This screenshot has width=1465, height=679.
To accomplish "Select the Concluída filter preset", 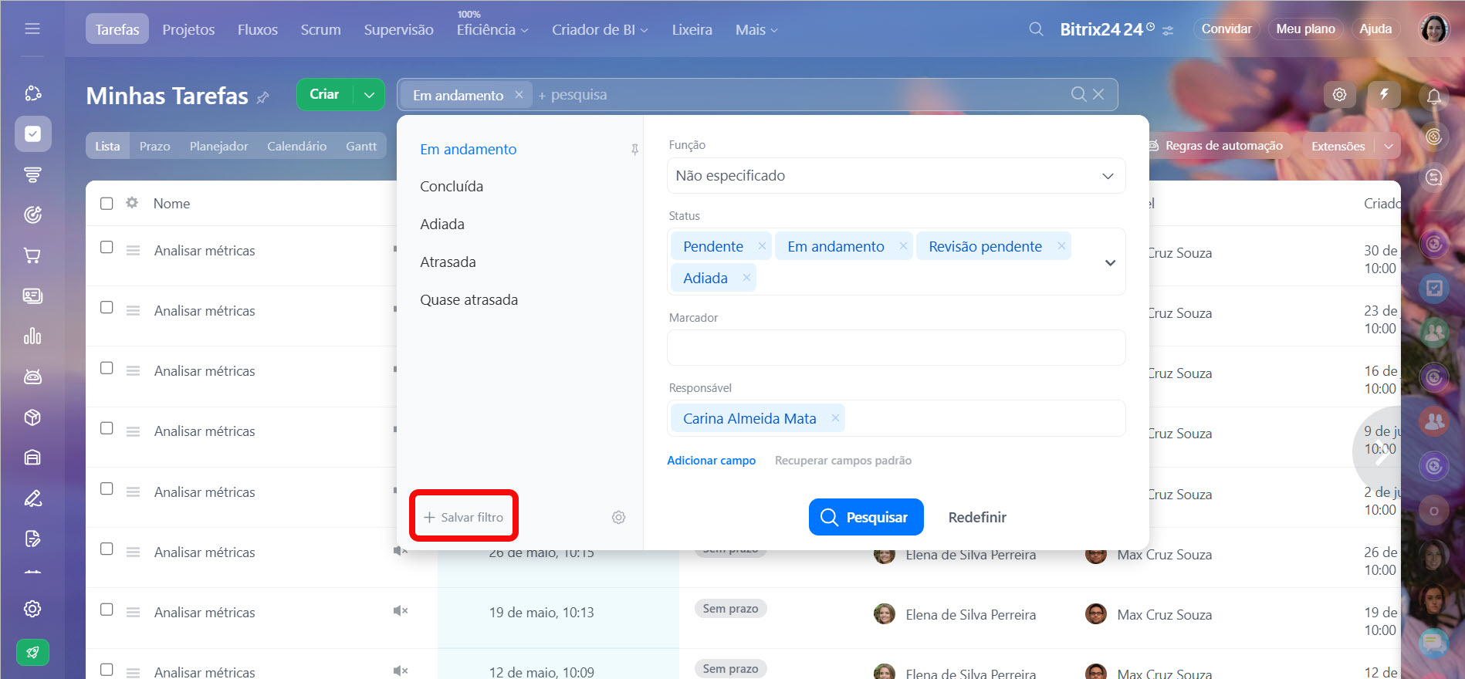I will point(452,186).
